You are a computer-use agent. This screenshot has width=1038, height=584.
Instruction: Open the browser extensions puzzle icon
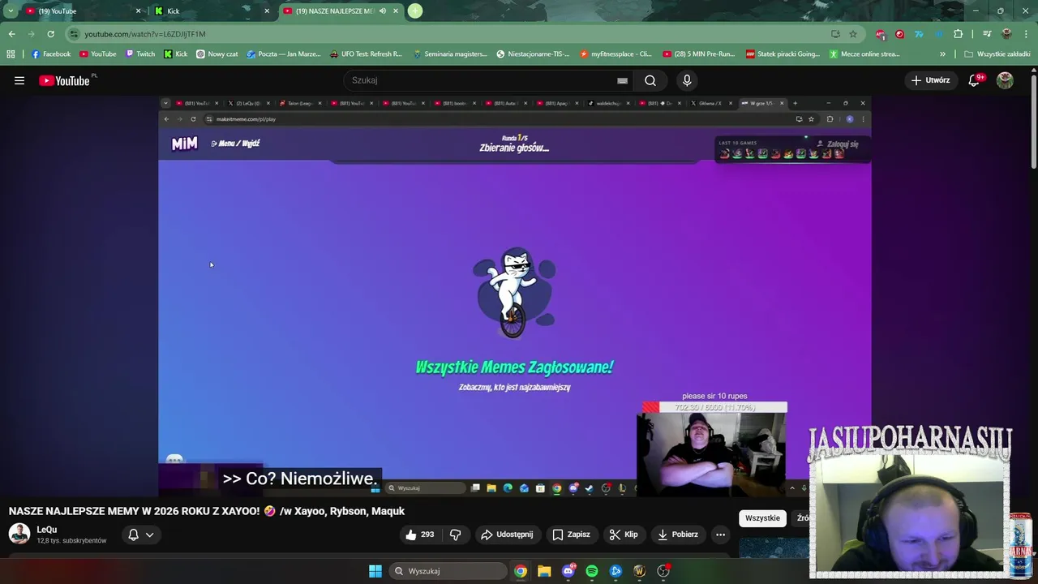point(958,34)
